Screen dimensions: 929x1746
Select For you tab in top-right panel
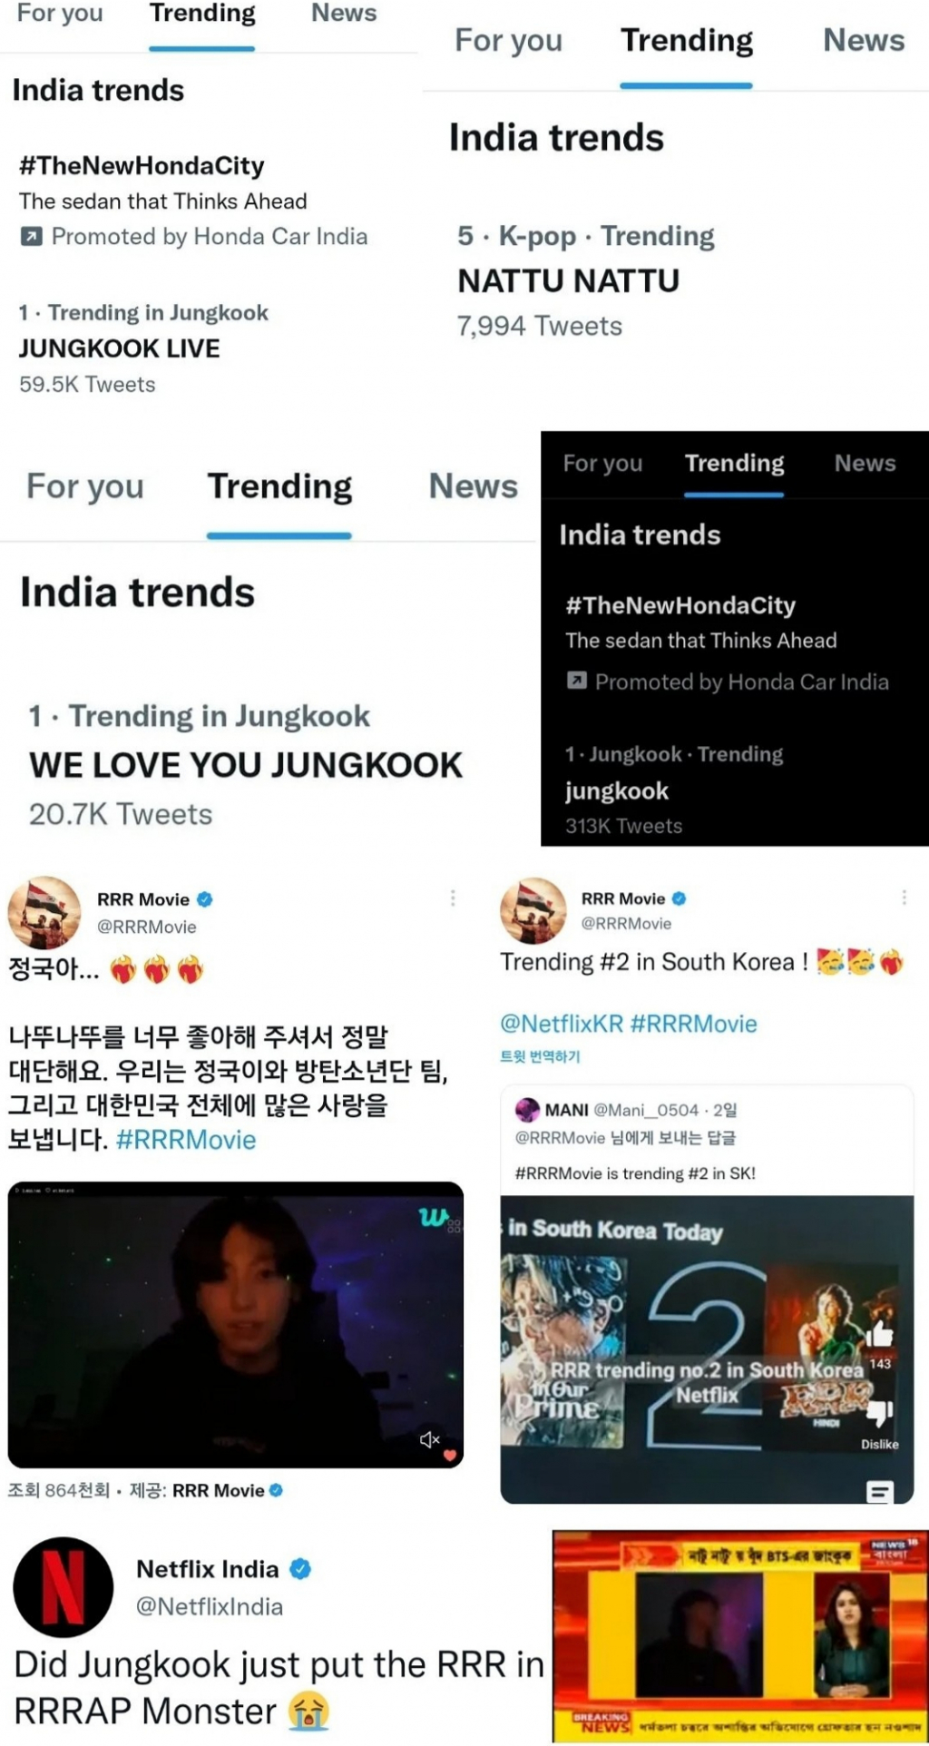coord(508,41)
